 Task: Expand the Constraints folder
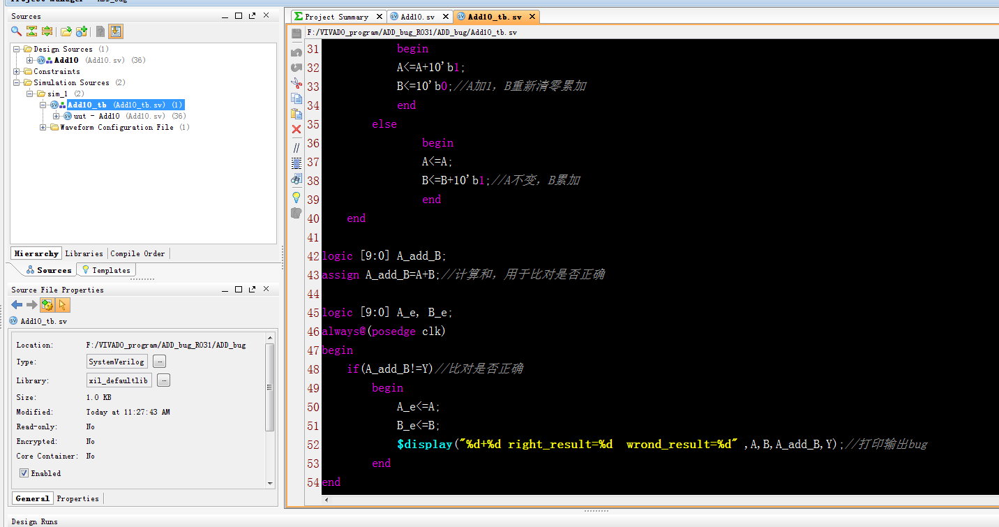pyautogui.click(x=17, y=71)
